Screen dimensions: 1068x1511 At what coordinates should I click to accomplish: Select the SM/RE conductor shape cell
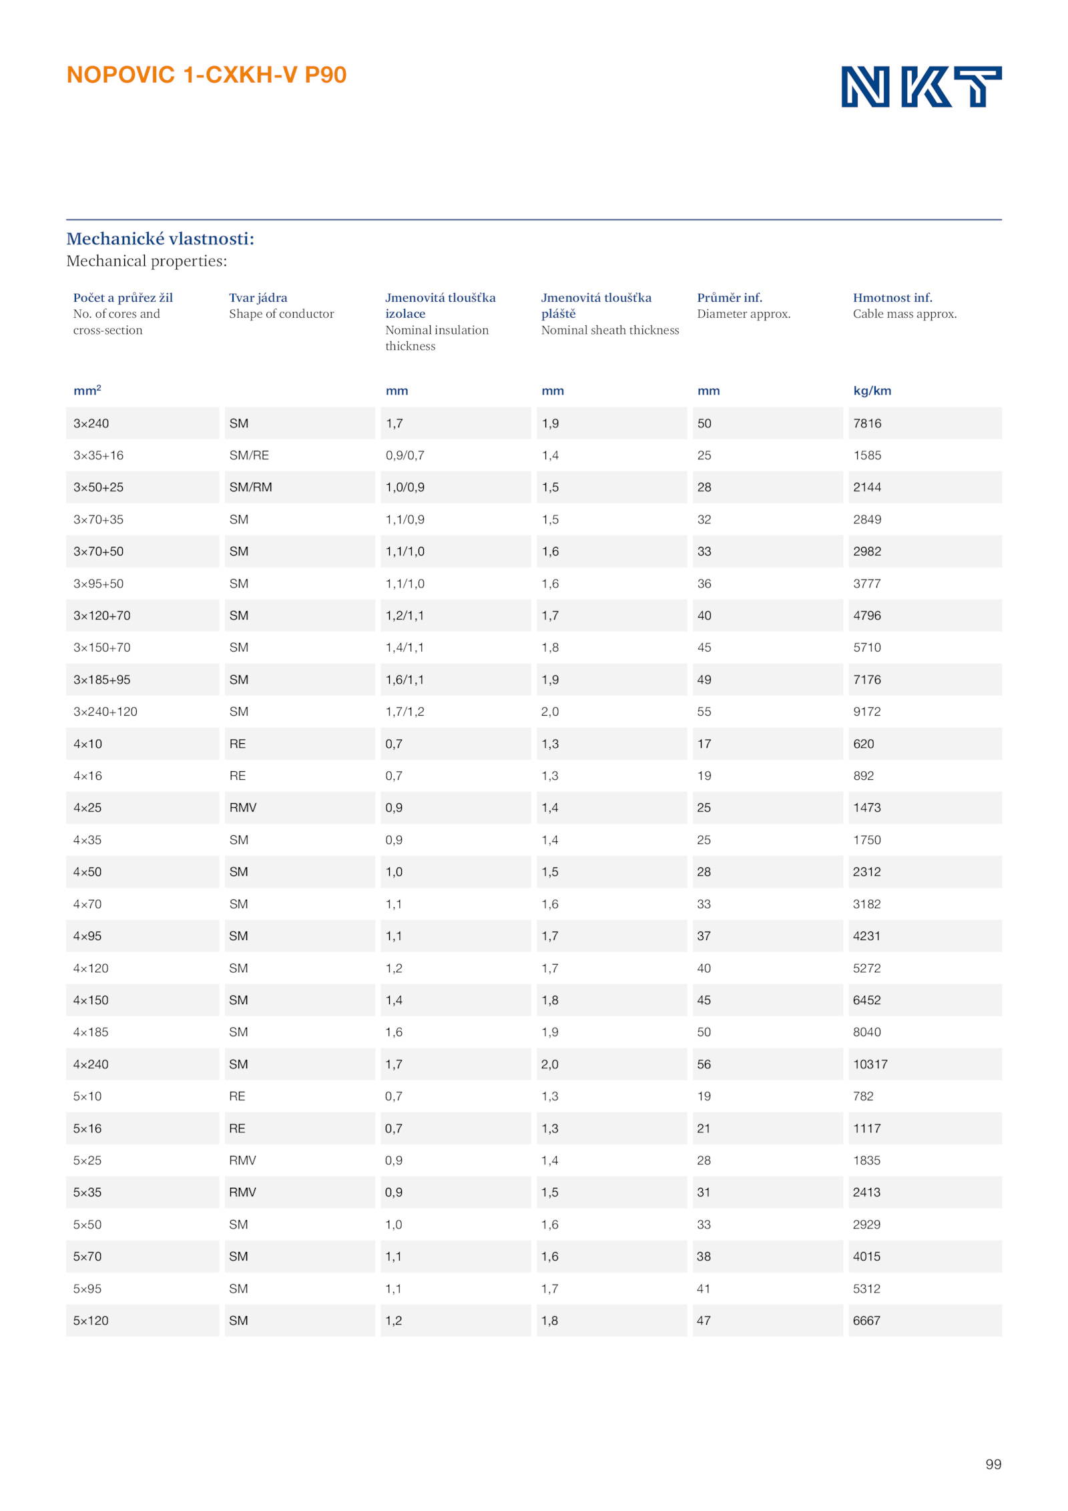coord(249,455)
